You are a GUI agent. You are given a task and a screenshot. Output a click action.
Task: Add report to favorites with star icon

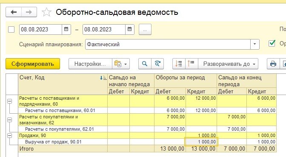click(46, 12)
